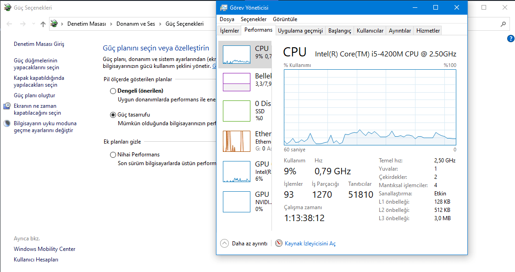Open the Görüntüle menu
515x272 pixels.
285,19
